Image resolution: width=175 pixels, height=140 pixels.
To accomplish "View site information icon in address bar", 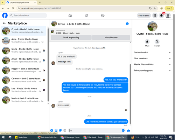I will click(x=19, y=8).
